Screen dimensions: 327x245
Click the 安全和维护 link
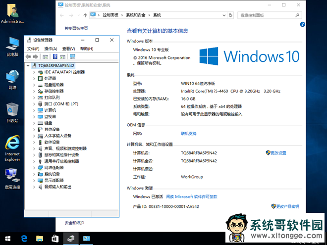pos(74,223)
